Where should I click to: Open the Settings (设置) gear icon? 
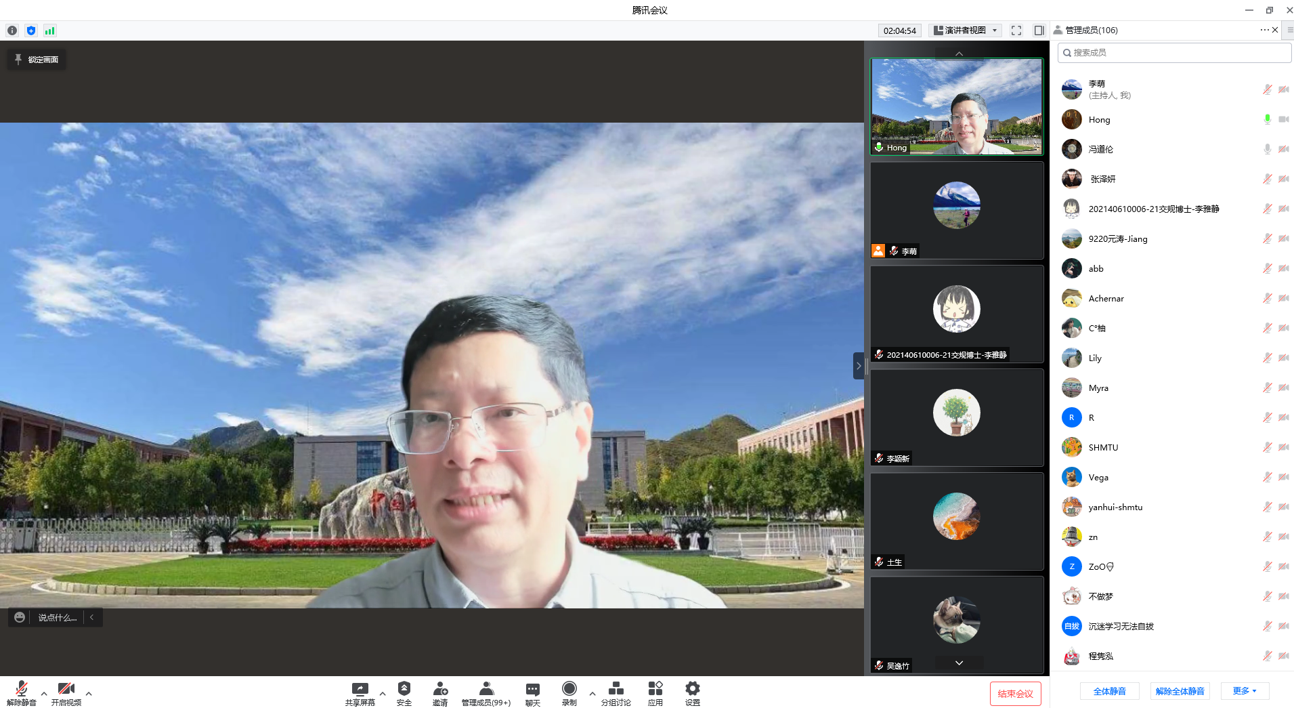692,690
